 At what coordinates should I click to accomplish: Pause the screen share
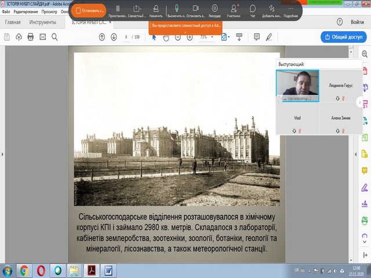click(118, 11)
